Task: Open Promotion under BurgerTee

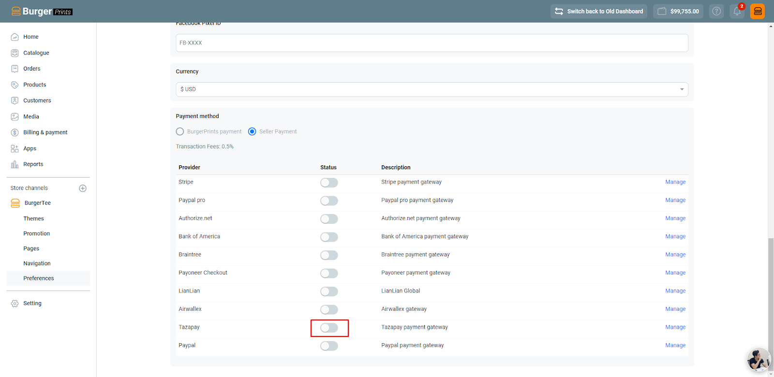Action: click(x=37, y=233)
